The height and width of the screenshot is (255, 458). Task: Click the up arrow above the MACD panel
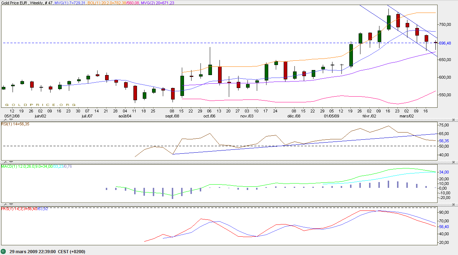6,162
